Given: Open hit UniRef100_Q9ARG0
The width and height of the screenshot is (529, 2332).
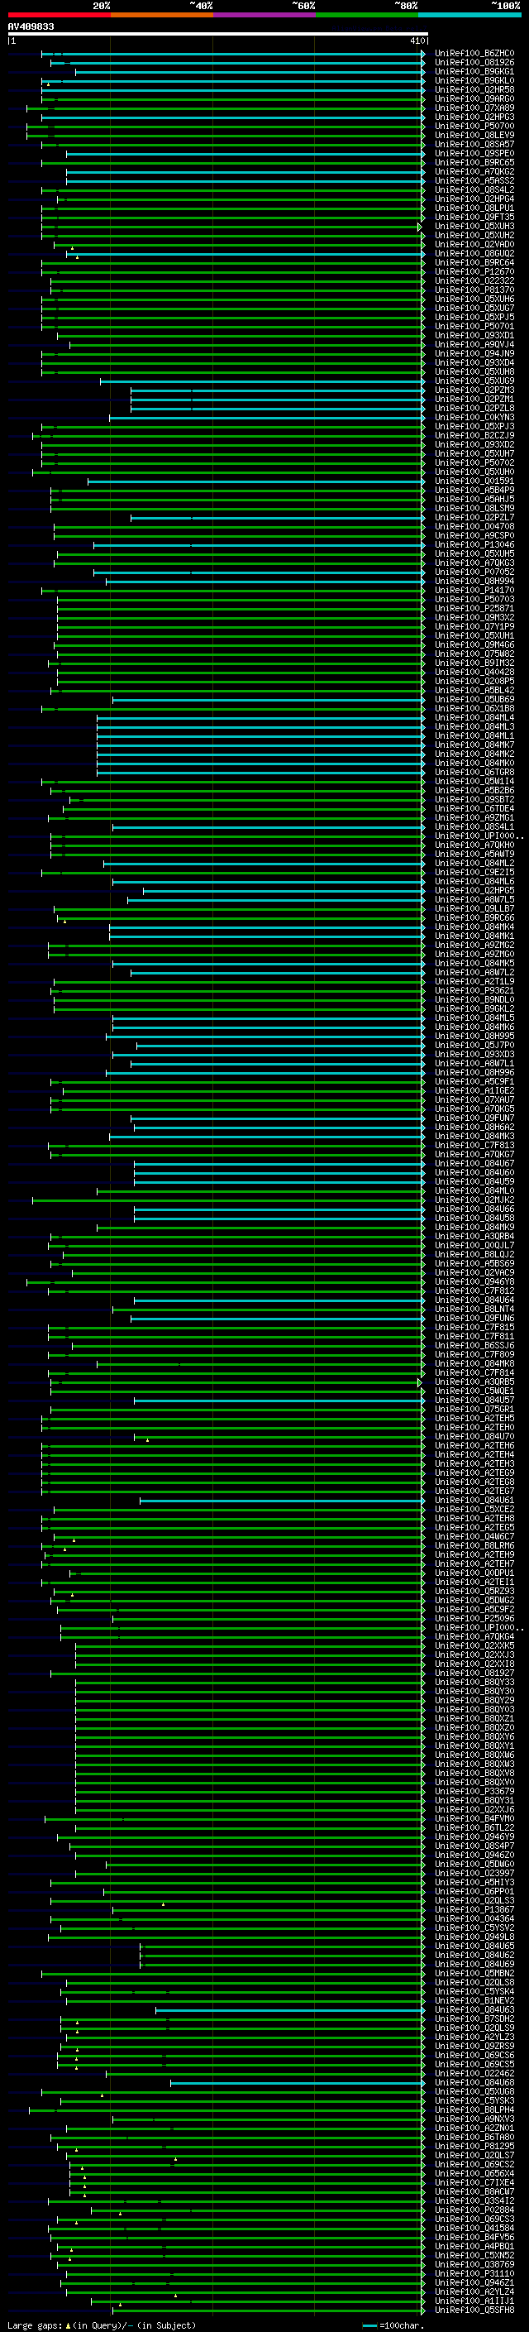Looking at the screenshot, I should click(474, 98).
